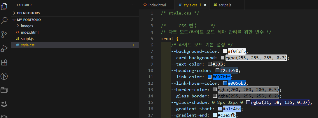Open the Search view in activity bar
Image resolution: width=318 pixels, height=118 pixels.
tap(4, 20)
